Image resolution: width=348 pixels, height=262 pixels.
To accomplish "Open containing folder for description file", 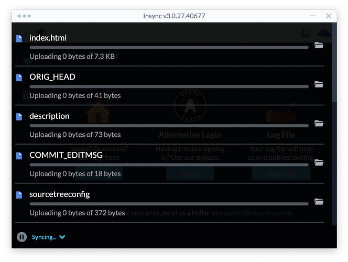I will [x=319, y=123].
